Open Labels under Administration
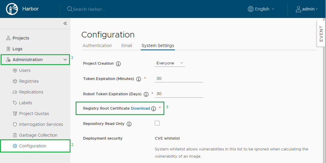This screenshot has height=163, width=326. (x=26, y=103)
